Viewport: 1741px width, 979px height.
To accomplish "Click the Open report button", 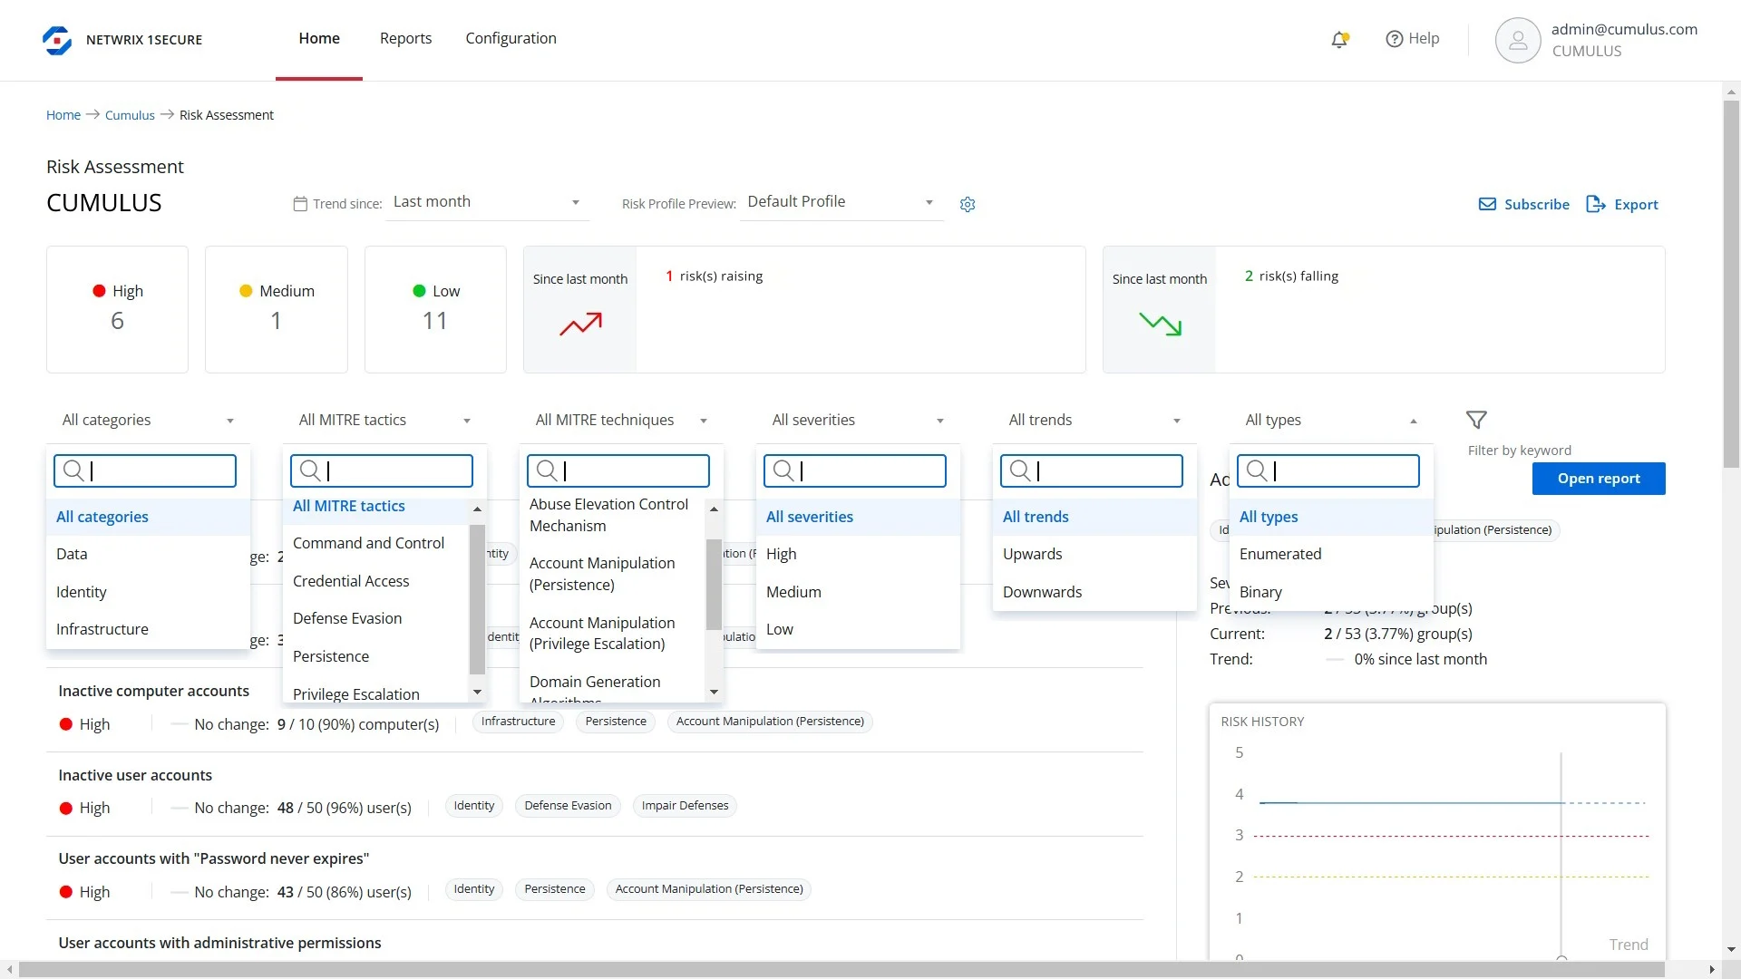I will (1599, 479).
